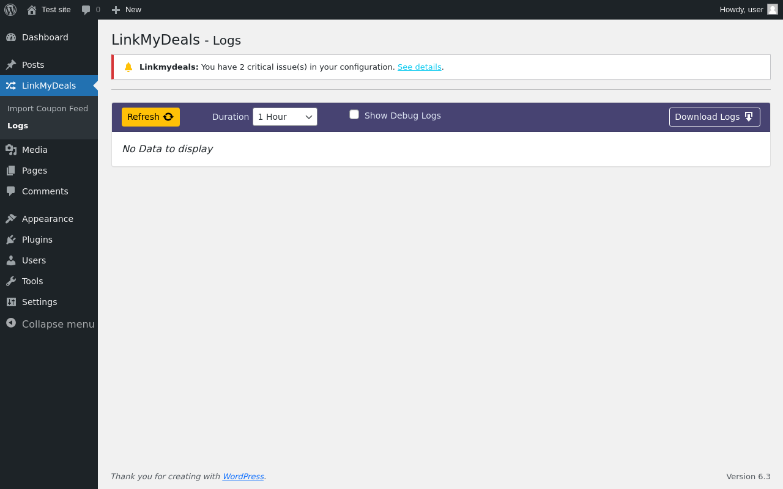The height and width of the screenshot is (489, 783).
Task: Visit the Test site link
Action: coord(56,10)
